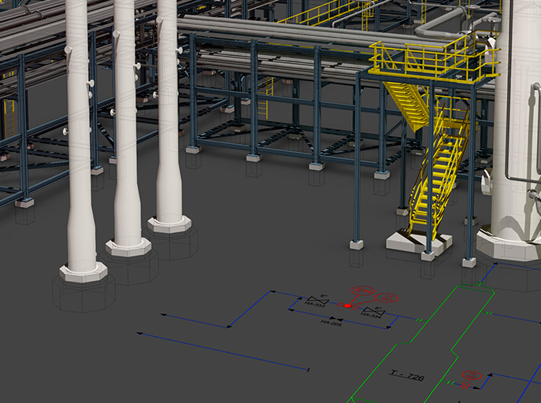Select the red instrument near T-726
541x403 pixels.
pyautogui.click(x=471, y=376)
